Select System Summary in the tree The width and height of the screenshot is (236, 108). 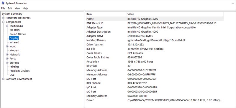tap(12, 14)
